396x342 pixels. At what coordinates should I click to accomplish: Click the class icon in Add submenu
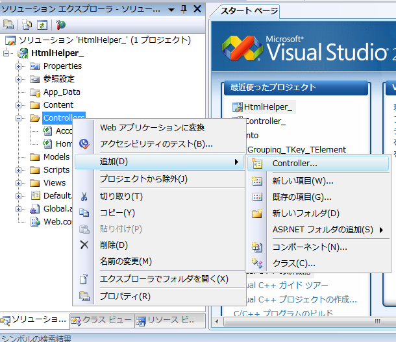click(x=257, y=263)
